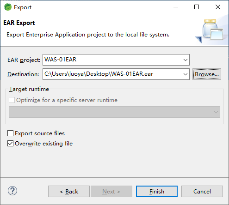
Task: Enable the Export source files checkbox
Action: (x=11, y=133)
